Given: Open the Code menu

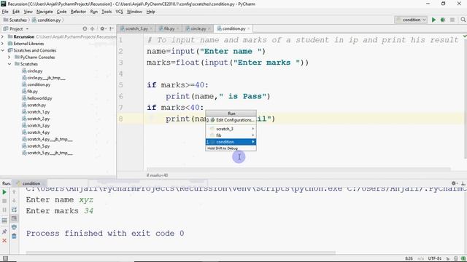Looking at the screenshot, I should click(x=61, y=12).
